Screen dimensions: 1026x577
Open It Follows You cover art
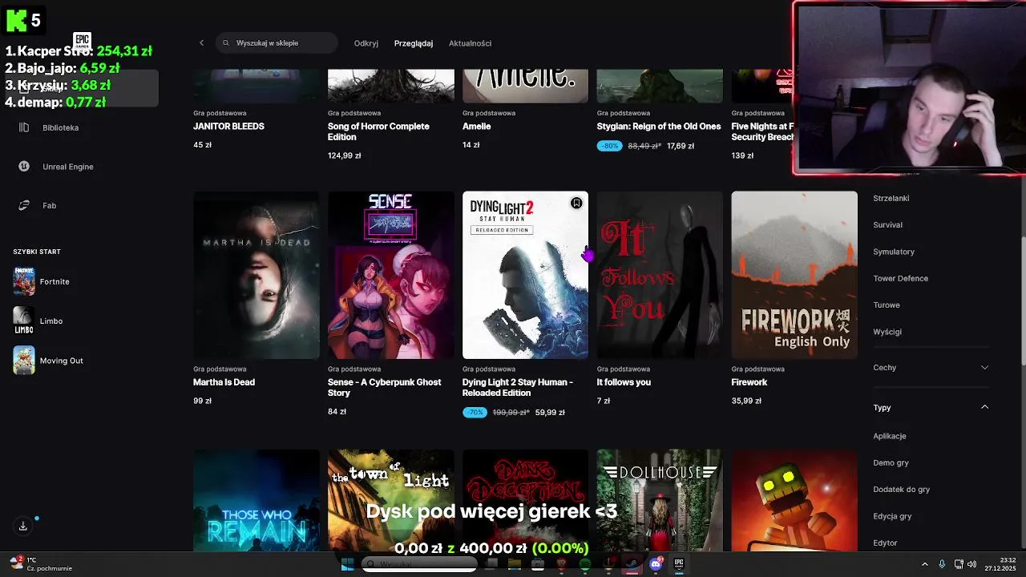[x=660, y=275]
